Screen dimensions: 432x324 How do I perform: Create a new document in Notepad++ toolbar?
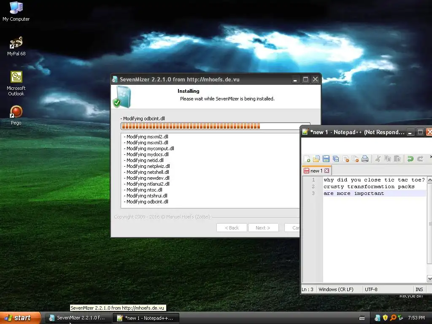click(x=307, y=159)
